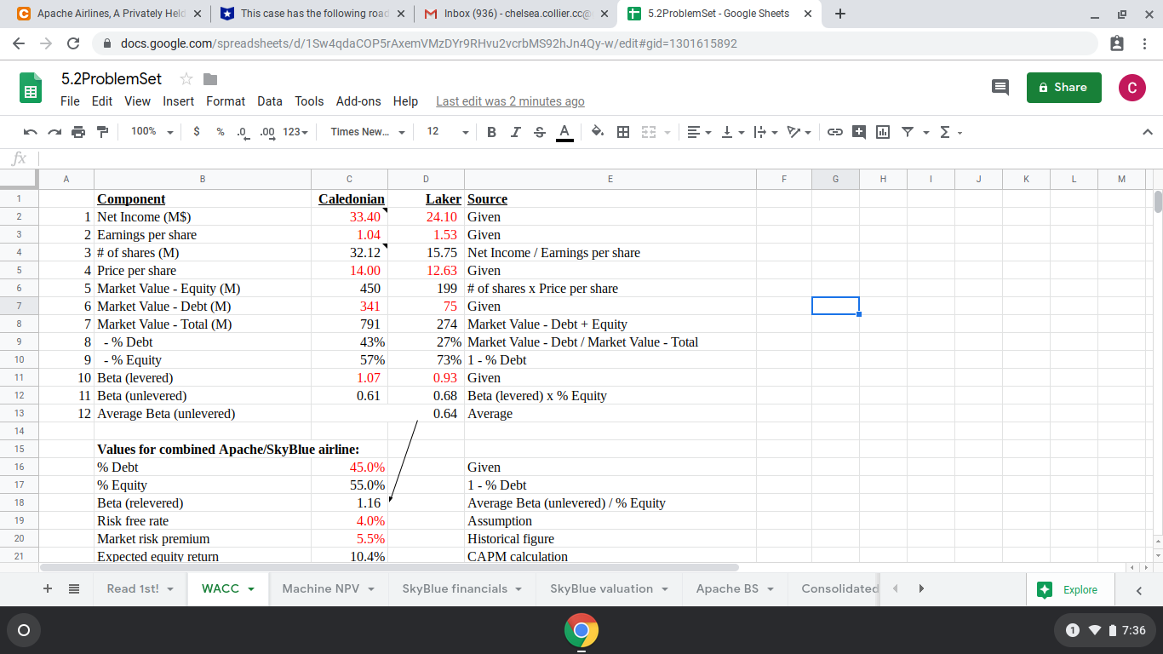Open the Data menu

[x=270, y=101]
